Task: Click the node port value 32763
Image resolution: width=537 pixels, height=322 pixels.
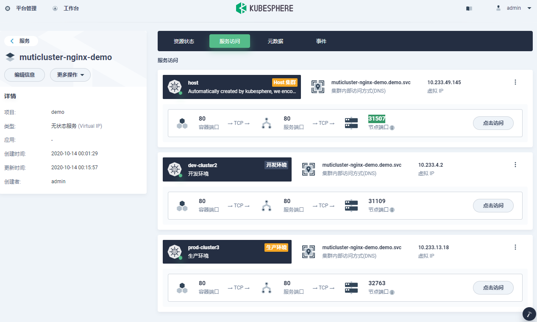Action: click(x=377, y=283)
